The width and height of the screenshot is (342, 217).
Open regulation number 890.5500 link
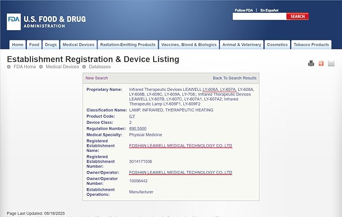pyautogui.click(x=138, y=129)
